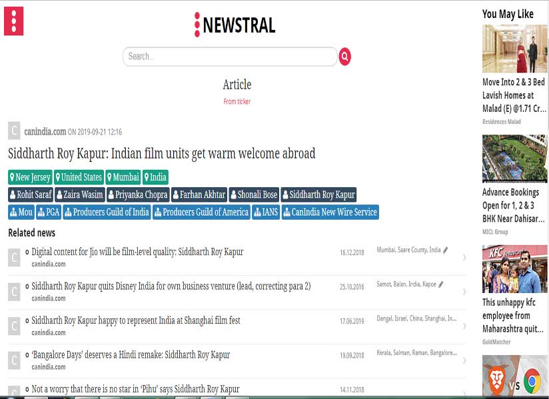Image resolution: width=549 pixels, height=399 pixels.
Task: Click 'Dangal, Israel, China, Shanghai' keywords text
Action: point(416,318)
